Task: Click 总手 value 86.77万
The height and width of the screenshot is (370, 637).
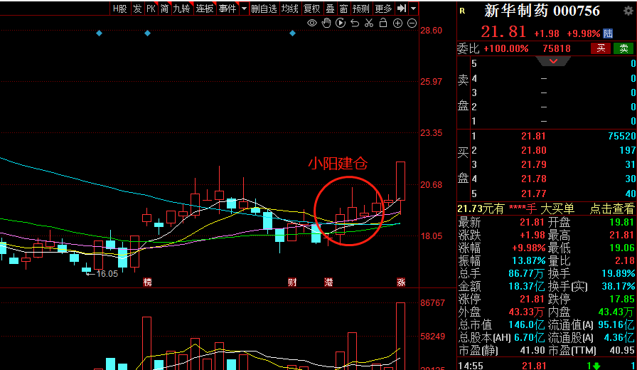Action: tap(527, 274)
